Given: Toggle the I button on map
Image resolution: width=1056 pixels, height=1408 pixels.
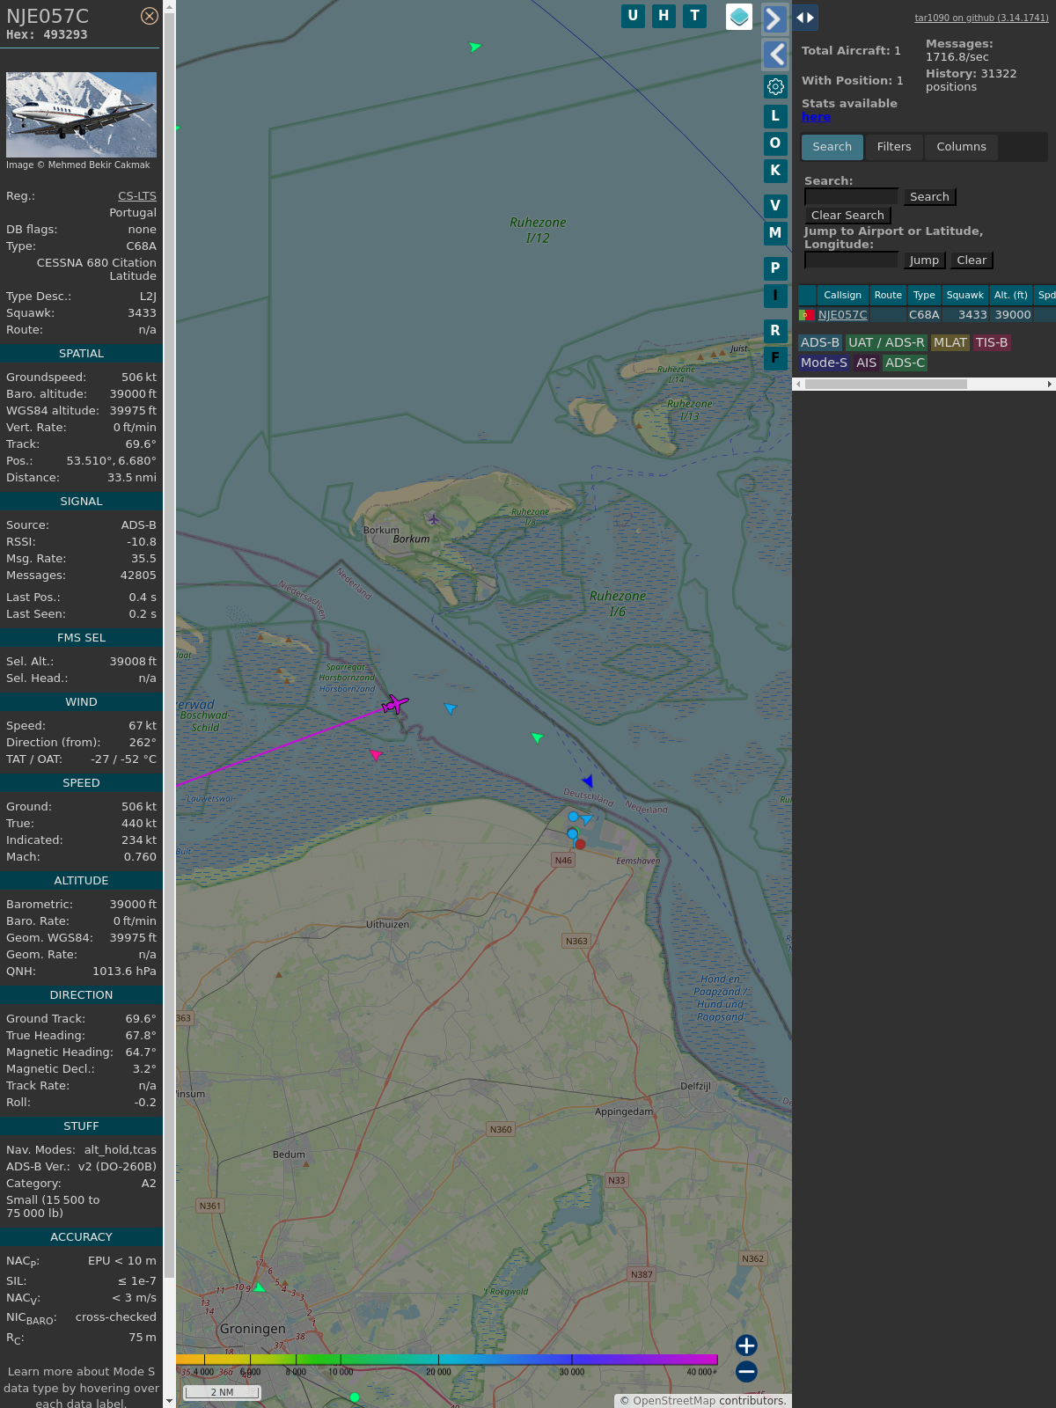Looking at the screenshot, I should pos(775,295).
